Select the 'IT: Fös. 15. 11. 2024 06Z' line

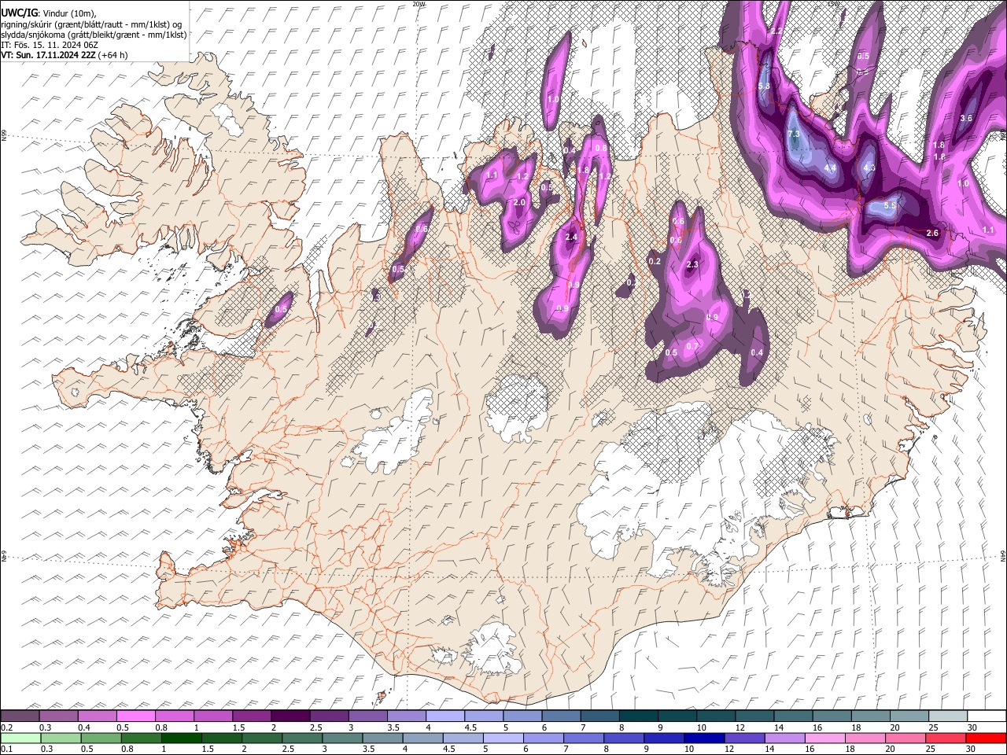[50, 45]
